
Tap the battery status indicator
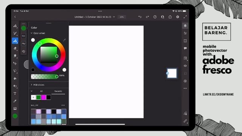click(x=185, y=11)
